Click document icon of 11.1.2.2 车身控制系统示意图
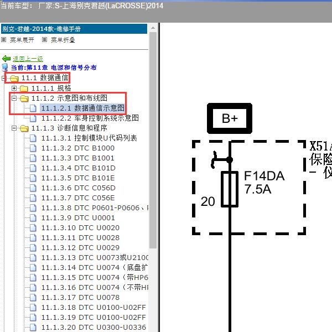This screenshot has height=332, width=332. pyautogui.click(x=33, y=118)
